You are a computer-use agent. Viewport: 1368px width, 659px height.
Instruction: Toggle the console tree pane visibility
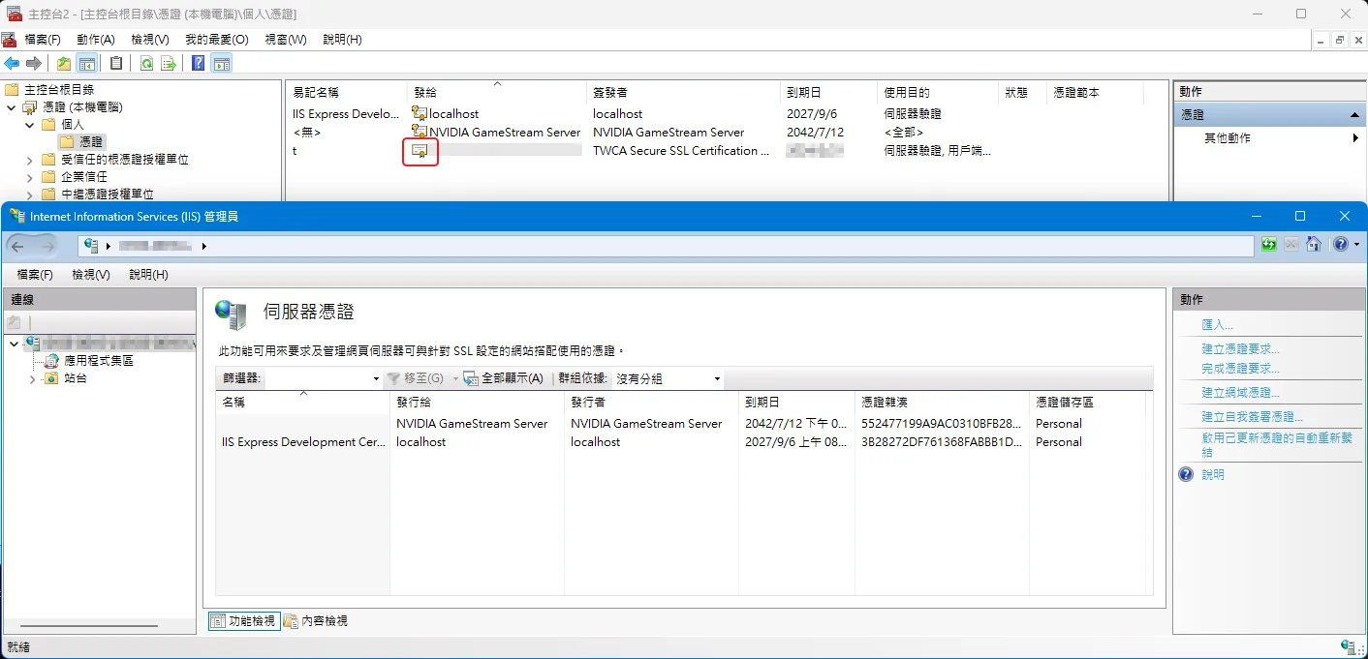87,63
